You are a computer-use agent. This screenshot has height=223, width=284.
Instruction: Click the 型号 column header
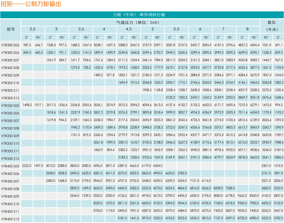pyautogui.click(x=10, y=29)
